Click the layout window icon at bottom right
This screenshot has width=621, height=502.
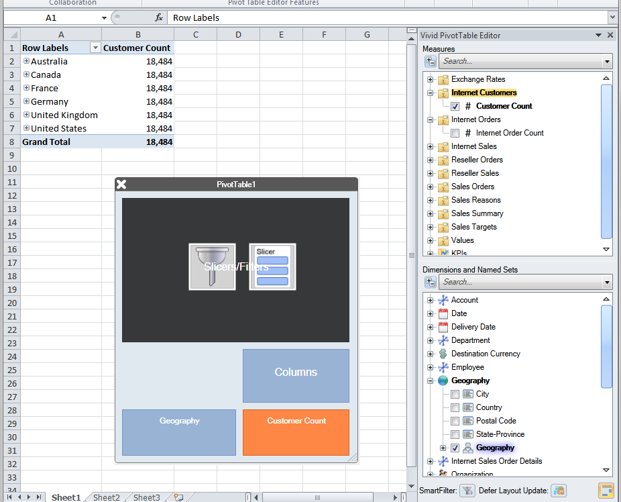pyautogui.click(x=606, y=491)
